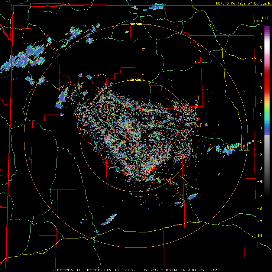Click the 4 value on the color scale
This screenshot has width=272, height=272.
point(261,74)
